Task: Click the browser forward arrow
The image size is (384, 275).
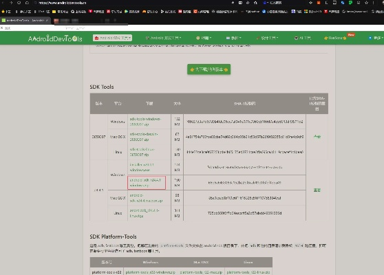Action: tap(11, 3)
